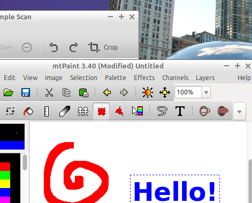Click the black and blue color preview
The image size is (252, 203).
(x=12, y=137)
